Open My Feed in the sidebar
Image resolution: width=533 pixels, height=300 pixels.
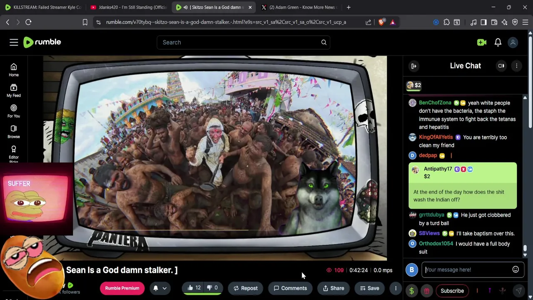pos(14,90)
